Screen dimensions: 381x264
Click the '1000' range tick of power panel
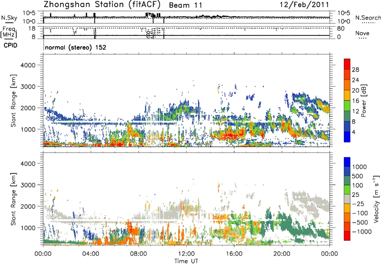tap(28, 129)
